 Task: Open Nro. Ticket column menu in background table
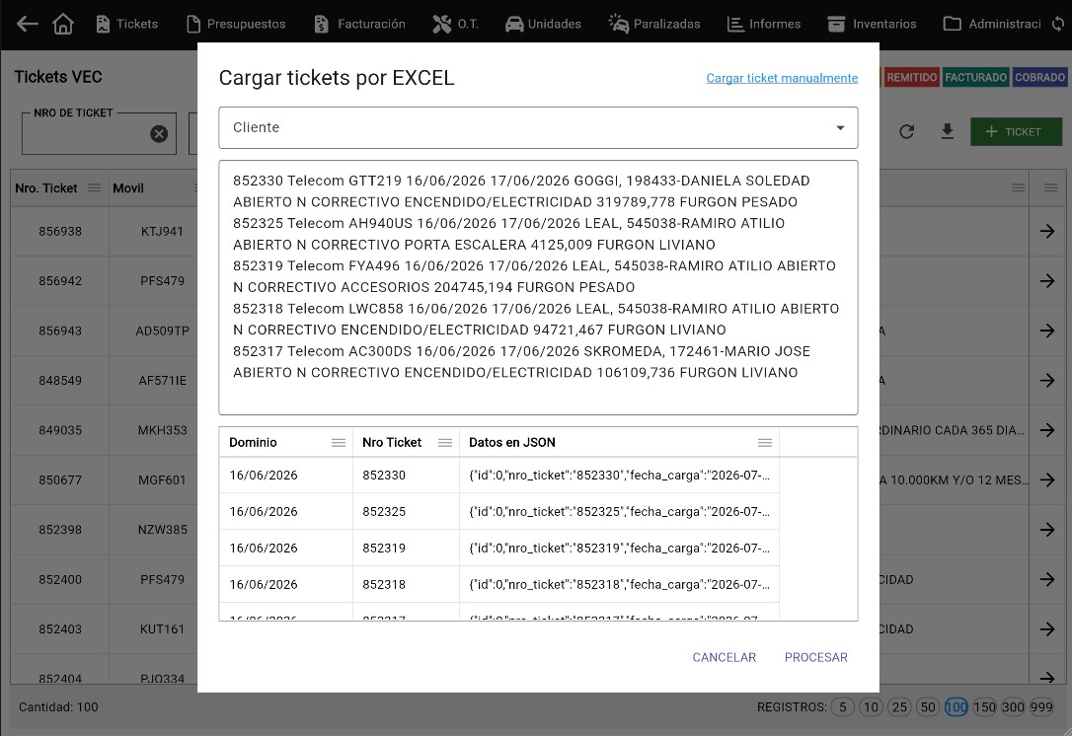coord(95,187)
